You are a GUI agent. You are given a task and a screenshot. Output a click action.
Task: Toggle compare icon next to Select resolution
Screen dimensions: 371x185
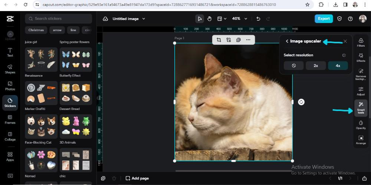pos(344,55)
